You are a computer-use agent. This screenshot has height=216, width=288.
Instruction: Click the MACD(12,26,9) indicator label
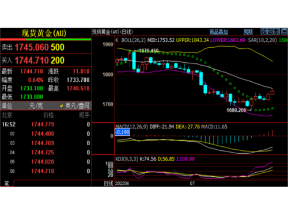click(132, 127)
